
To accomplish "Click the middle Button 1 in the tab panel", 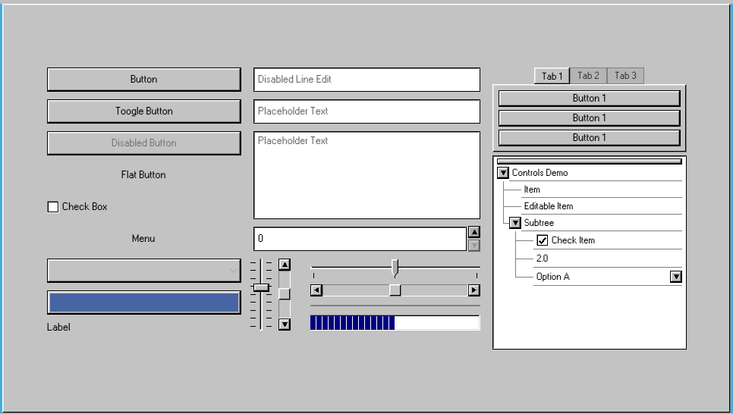I will (589, 118).
